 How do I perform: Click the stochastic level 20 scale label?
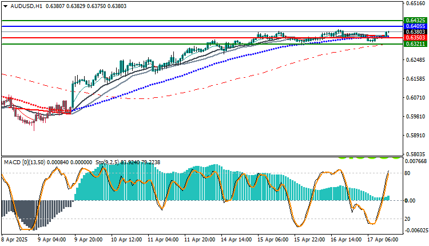[407, 219]
